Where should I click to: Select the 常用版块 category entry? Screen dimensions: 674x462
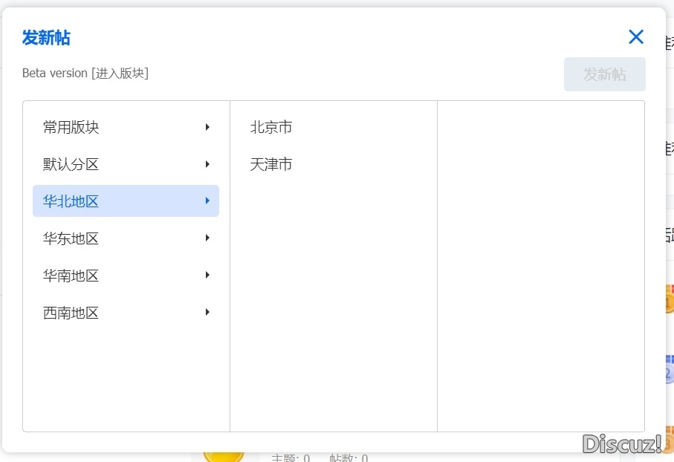click(71, 127)
